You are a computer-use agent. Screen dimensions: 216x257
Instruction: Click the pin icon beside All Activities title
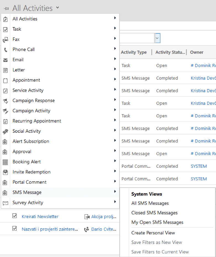coord(6,9)
